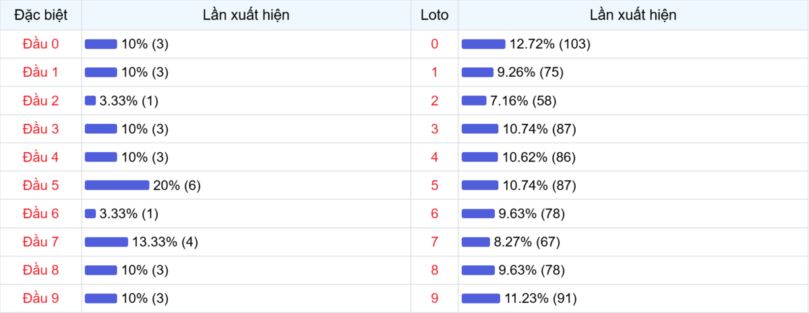This screenshot has height=313, width=809.
Task: Click the 9.26% (75) value text
Action: pos(530,72)
